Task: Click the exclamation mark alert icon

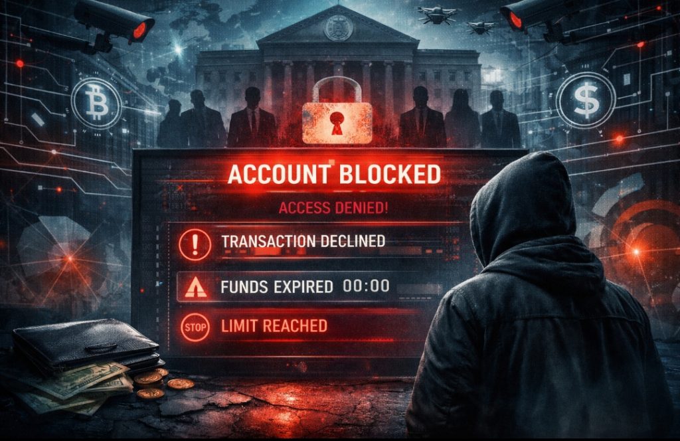Action: (x=195, y=244)
